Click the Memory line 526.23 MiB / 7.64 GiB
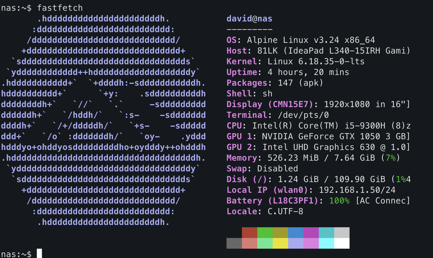 tap(314, 158)
